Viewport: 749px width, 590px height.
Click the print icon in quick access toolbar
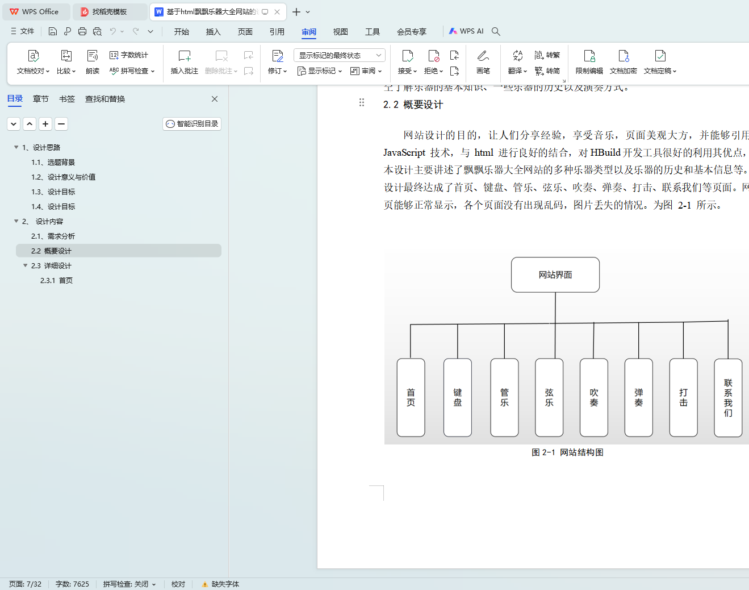point(82,31)
